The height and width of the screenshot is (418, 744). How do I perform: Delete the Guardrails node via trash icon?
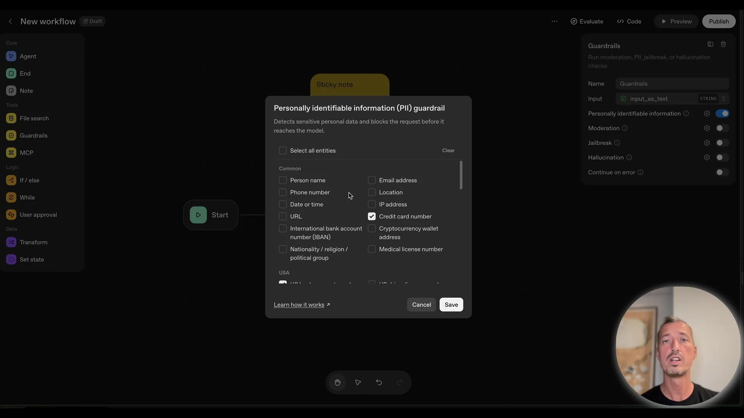coord(723,44)
